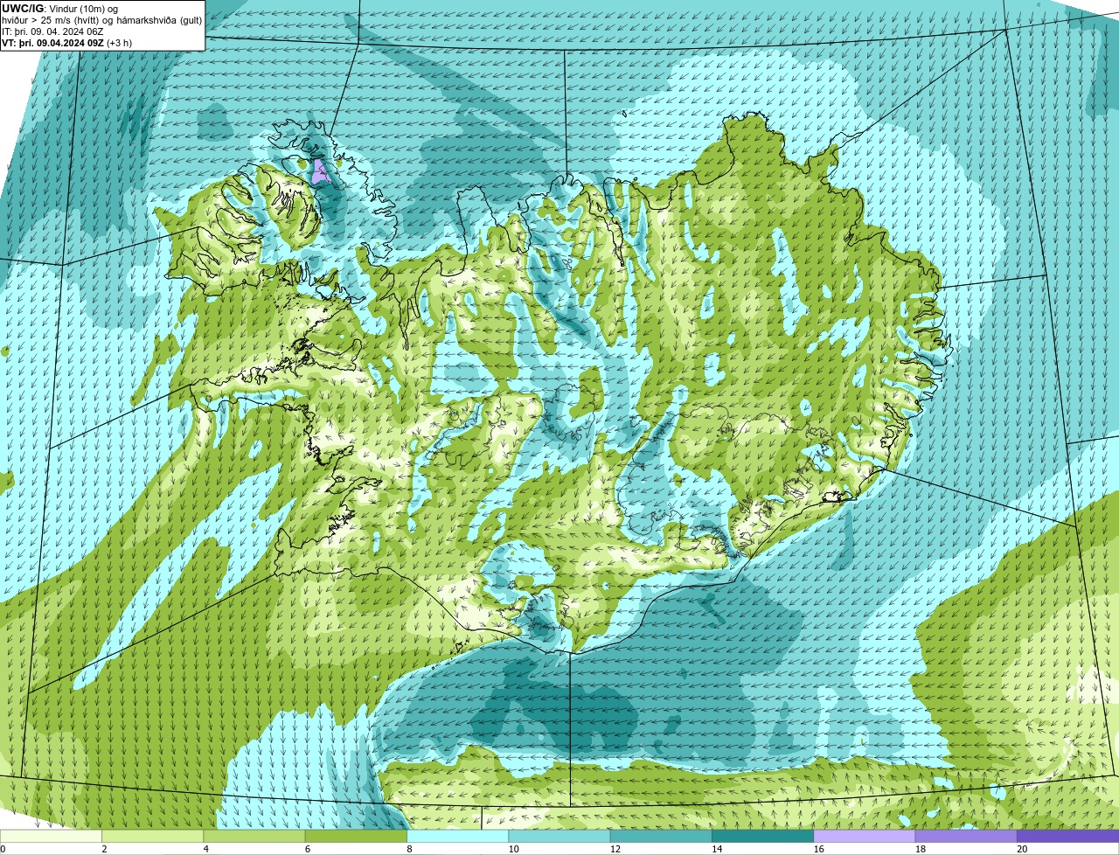Click the legend scale label "10"
The height and width of the screenshot is (855, 1119).
pyautogui.click(x=513, y=849)
